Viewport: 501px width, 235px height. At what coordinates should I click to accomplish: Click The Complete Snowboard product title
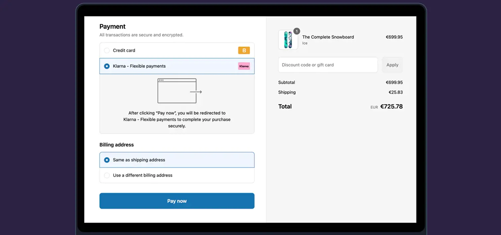[328, 37]
